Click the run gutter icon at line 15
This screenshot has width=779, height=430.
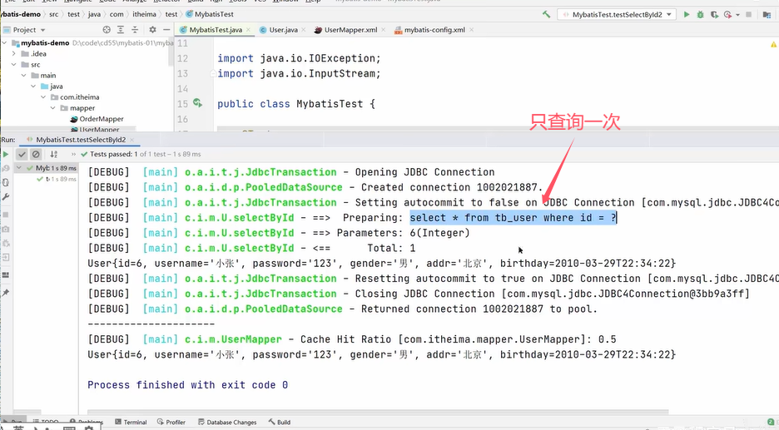pyautogui.click(x=197, y=103)
